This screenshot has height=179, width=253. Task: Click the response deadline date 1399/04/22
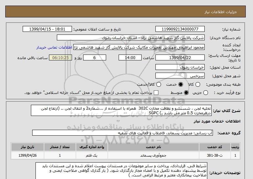[x=180, y=57]
